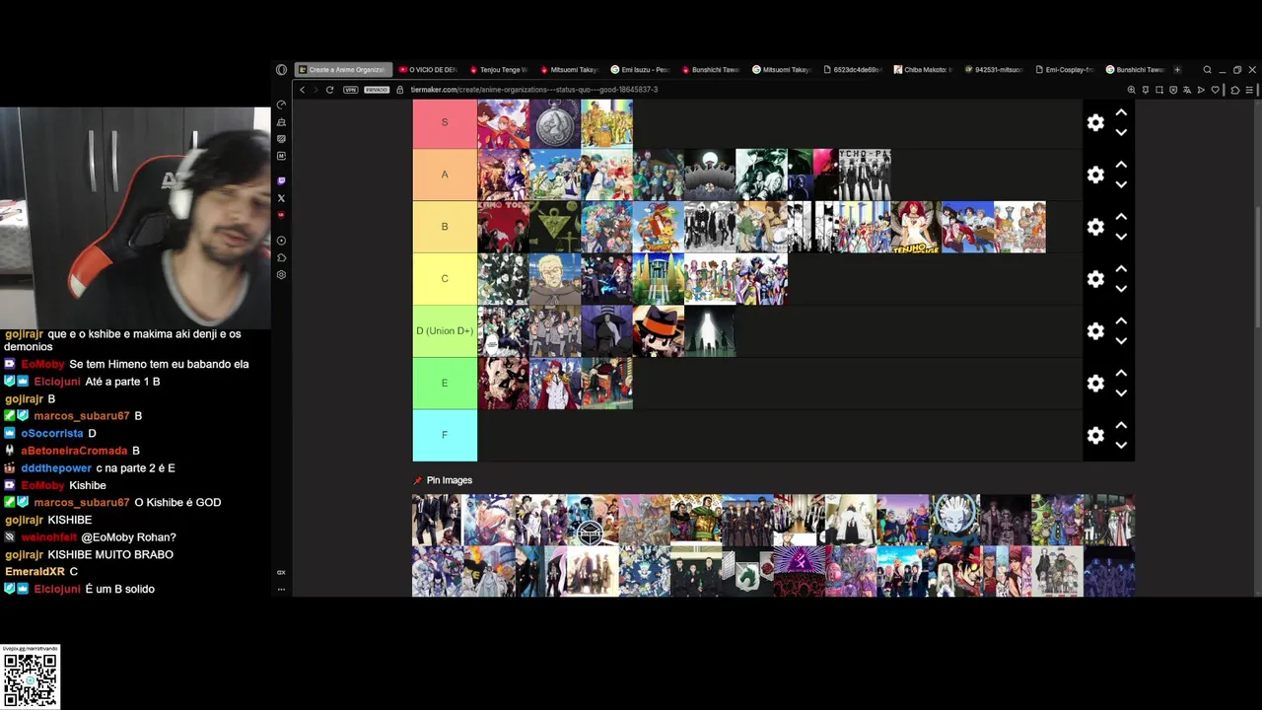
Task: Move A tier row up with arrow
Action: tap(1121, 165)
